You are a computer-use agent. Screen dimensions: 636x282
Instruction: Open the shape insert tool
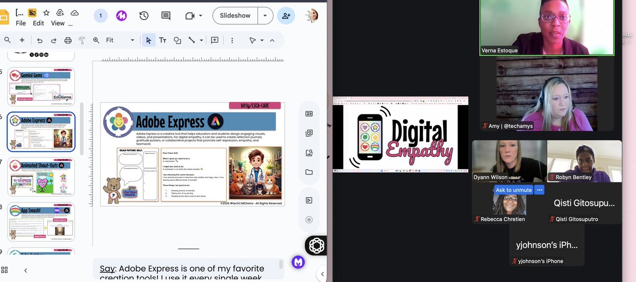click(x=177, y=40)
